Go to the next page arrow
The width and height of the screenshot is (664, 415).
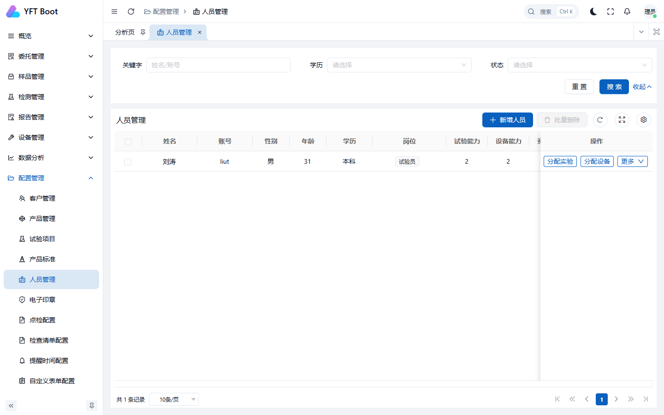coord(616,399)
